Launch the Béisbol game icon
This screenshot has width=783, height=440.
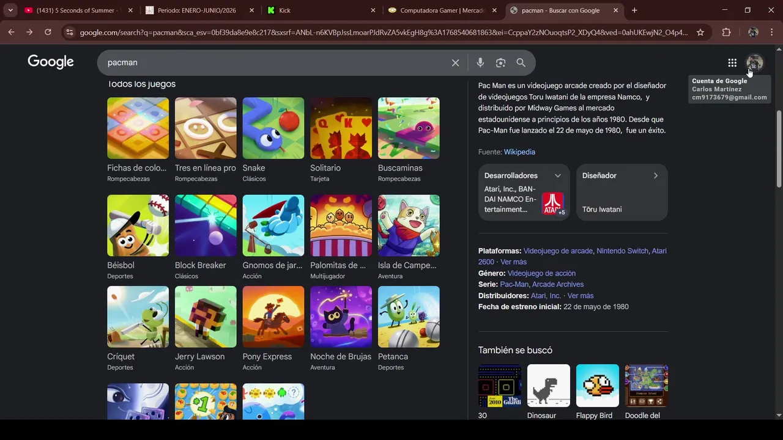pos(138,226)
